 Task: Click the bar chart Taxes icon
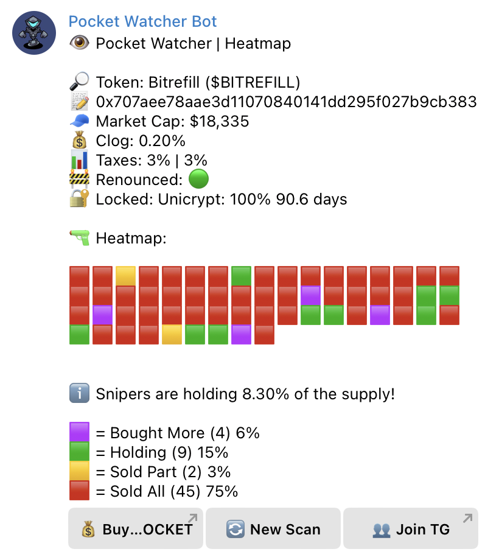tap(79, 160)
